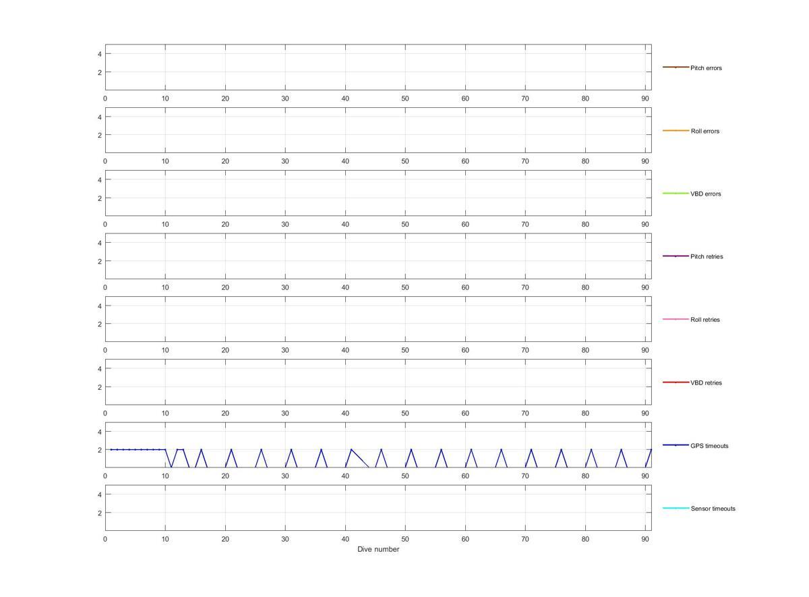Click the Roll errors legend label
Screen dimensions: 809x597
(x=705, y=131)
